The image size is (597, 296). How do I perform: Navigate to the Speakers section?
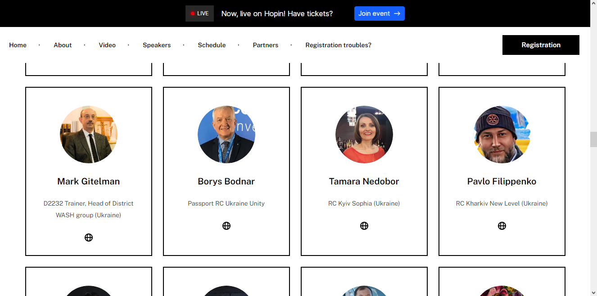click(x=157, y=45)
